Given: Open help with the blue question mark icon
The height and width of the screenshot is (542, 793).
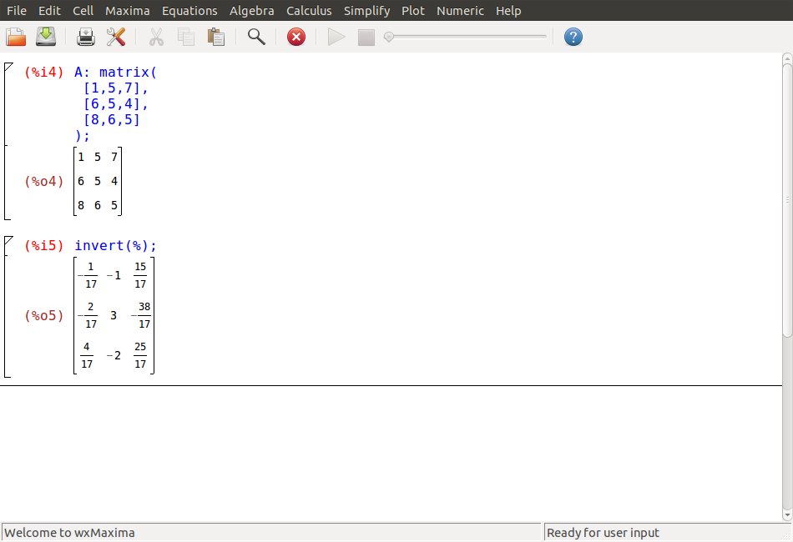Looking at the screenshot, I should pyautogui.click(x=573, y=37).
